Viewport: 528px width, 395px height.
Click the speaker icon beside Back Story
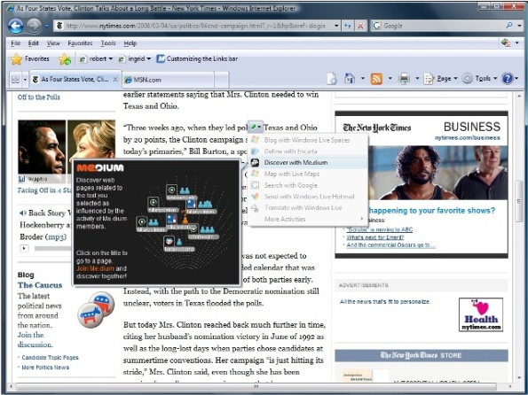(x=22, y=213)
